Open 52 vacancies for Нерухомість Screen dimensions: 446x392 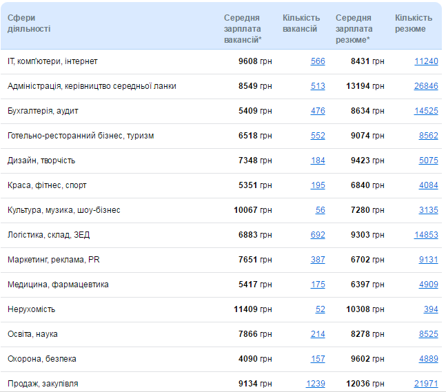pos(321,309)
